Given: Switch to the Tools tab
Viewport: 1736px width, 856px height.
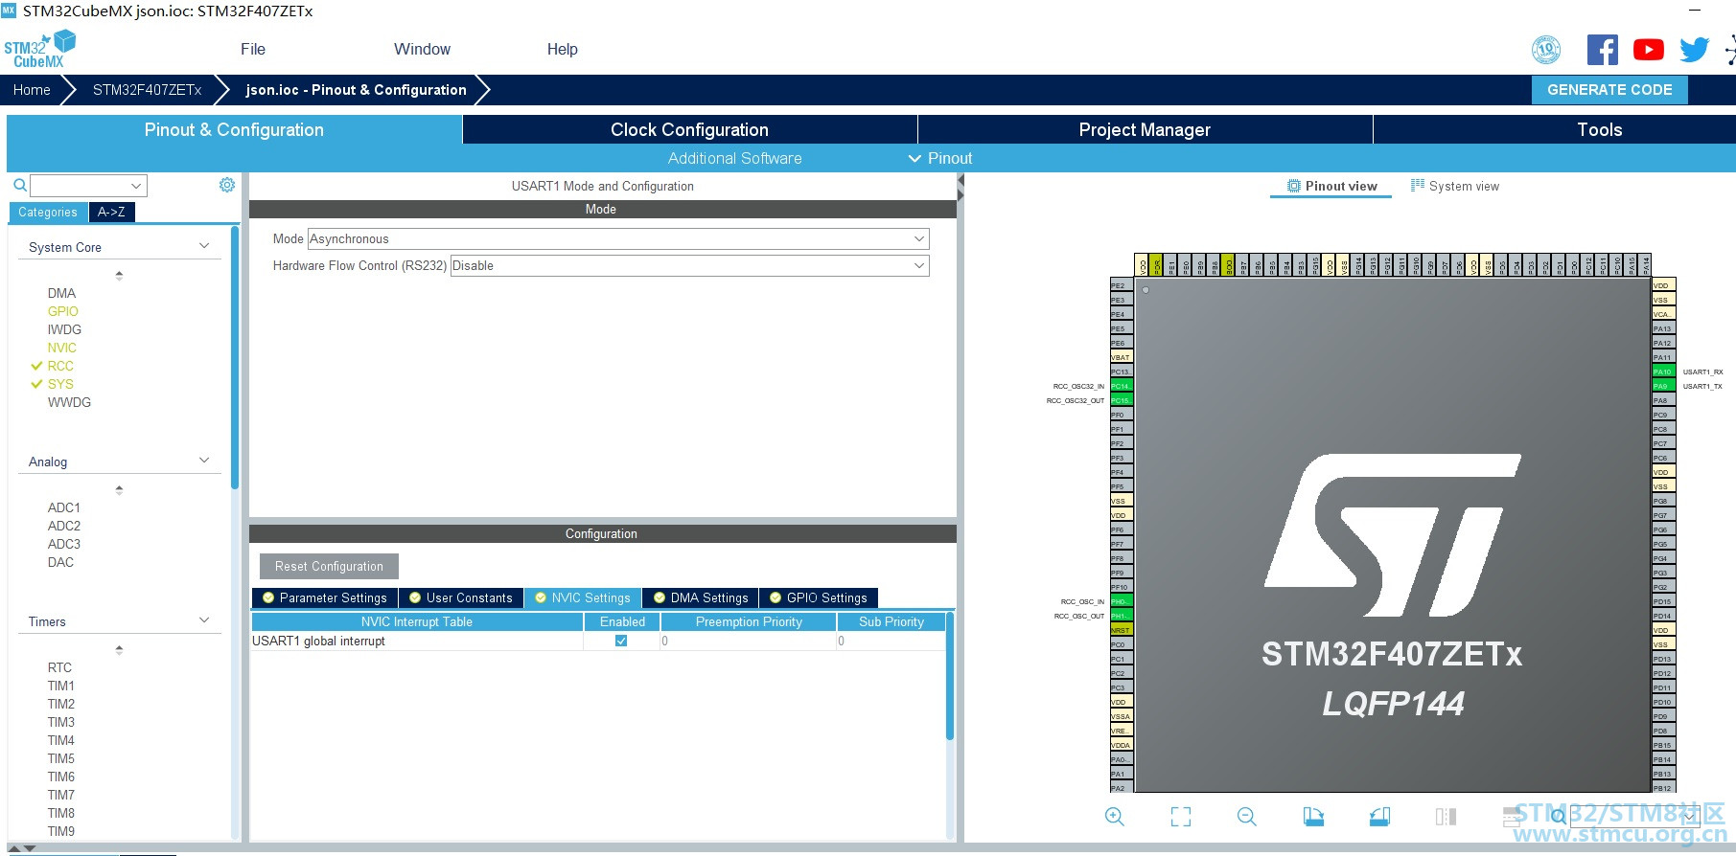Looking at the screenshot, I should (x=1600, y=129).
